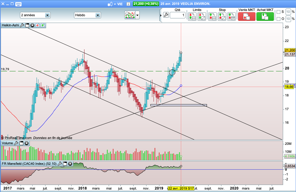The image size is (296, 192).
Task: Open Heikin-Ashi settings wrench icon
Action: click(22, 25)
